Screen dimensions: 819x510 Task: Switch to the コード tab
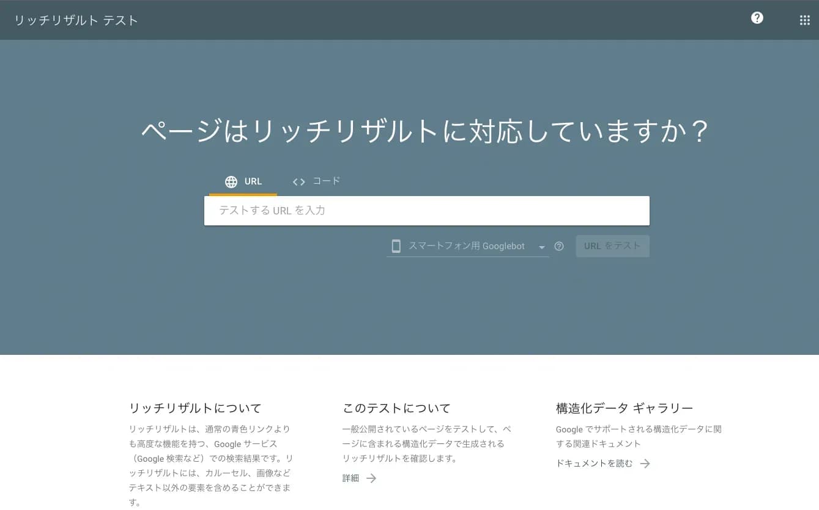(x=316, y=181)
